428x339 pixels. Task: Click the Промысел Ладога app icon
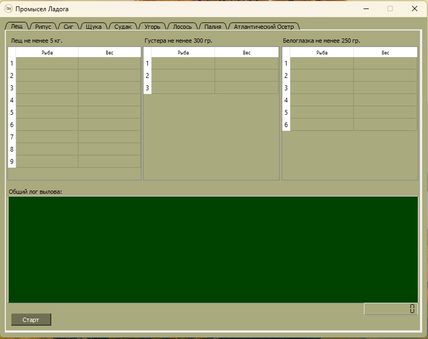8,8
